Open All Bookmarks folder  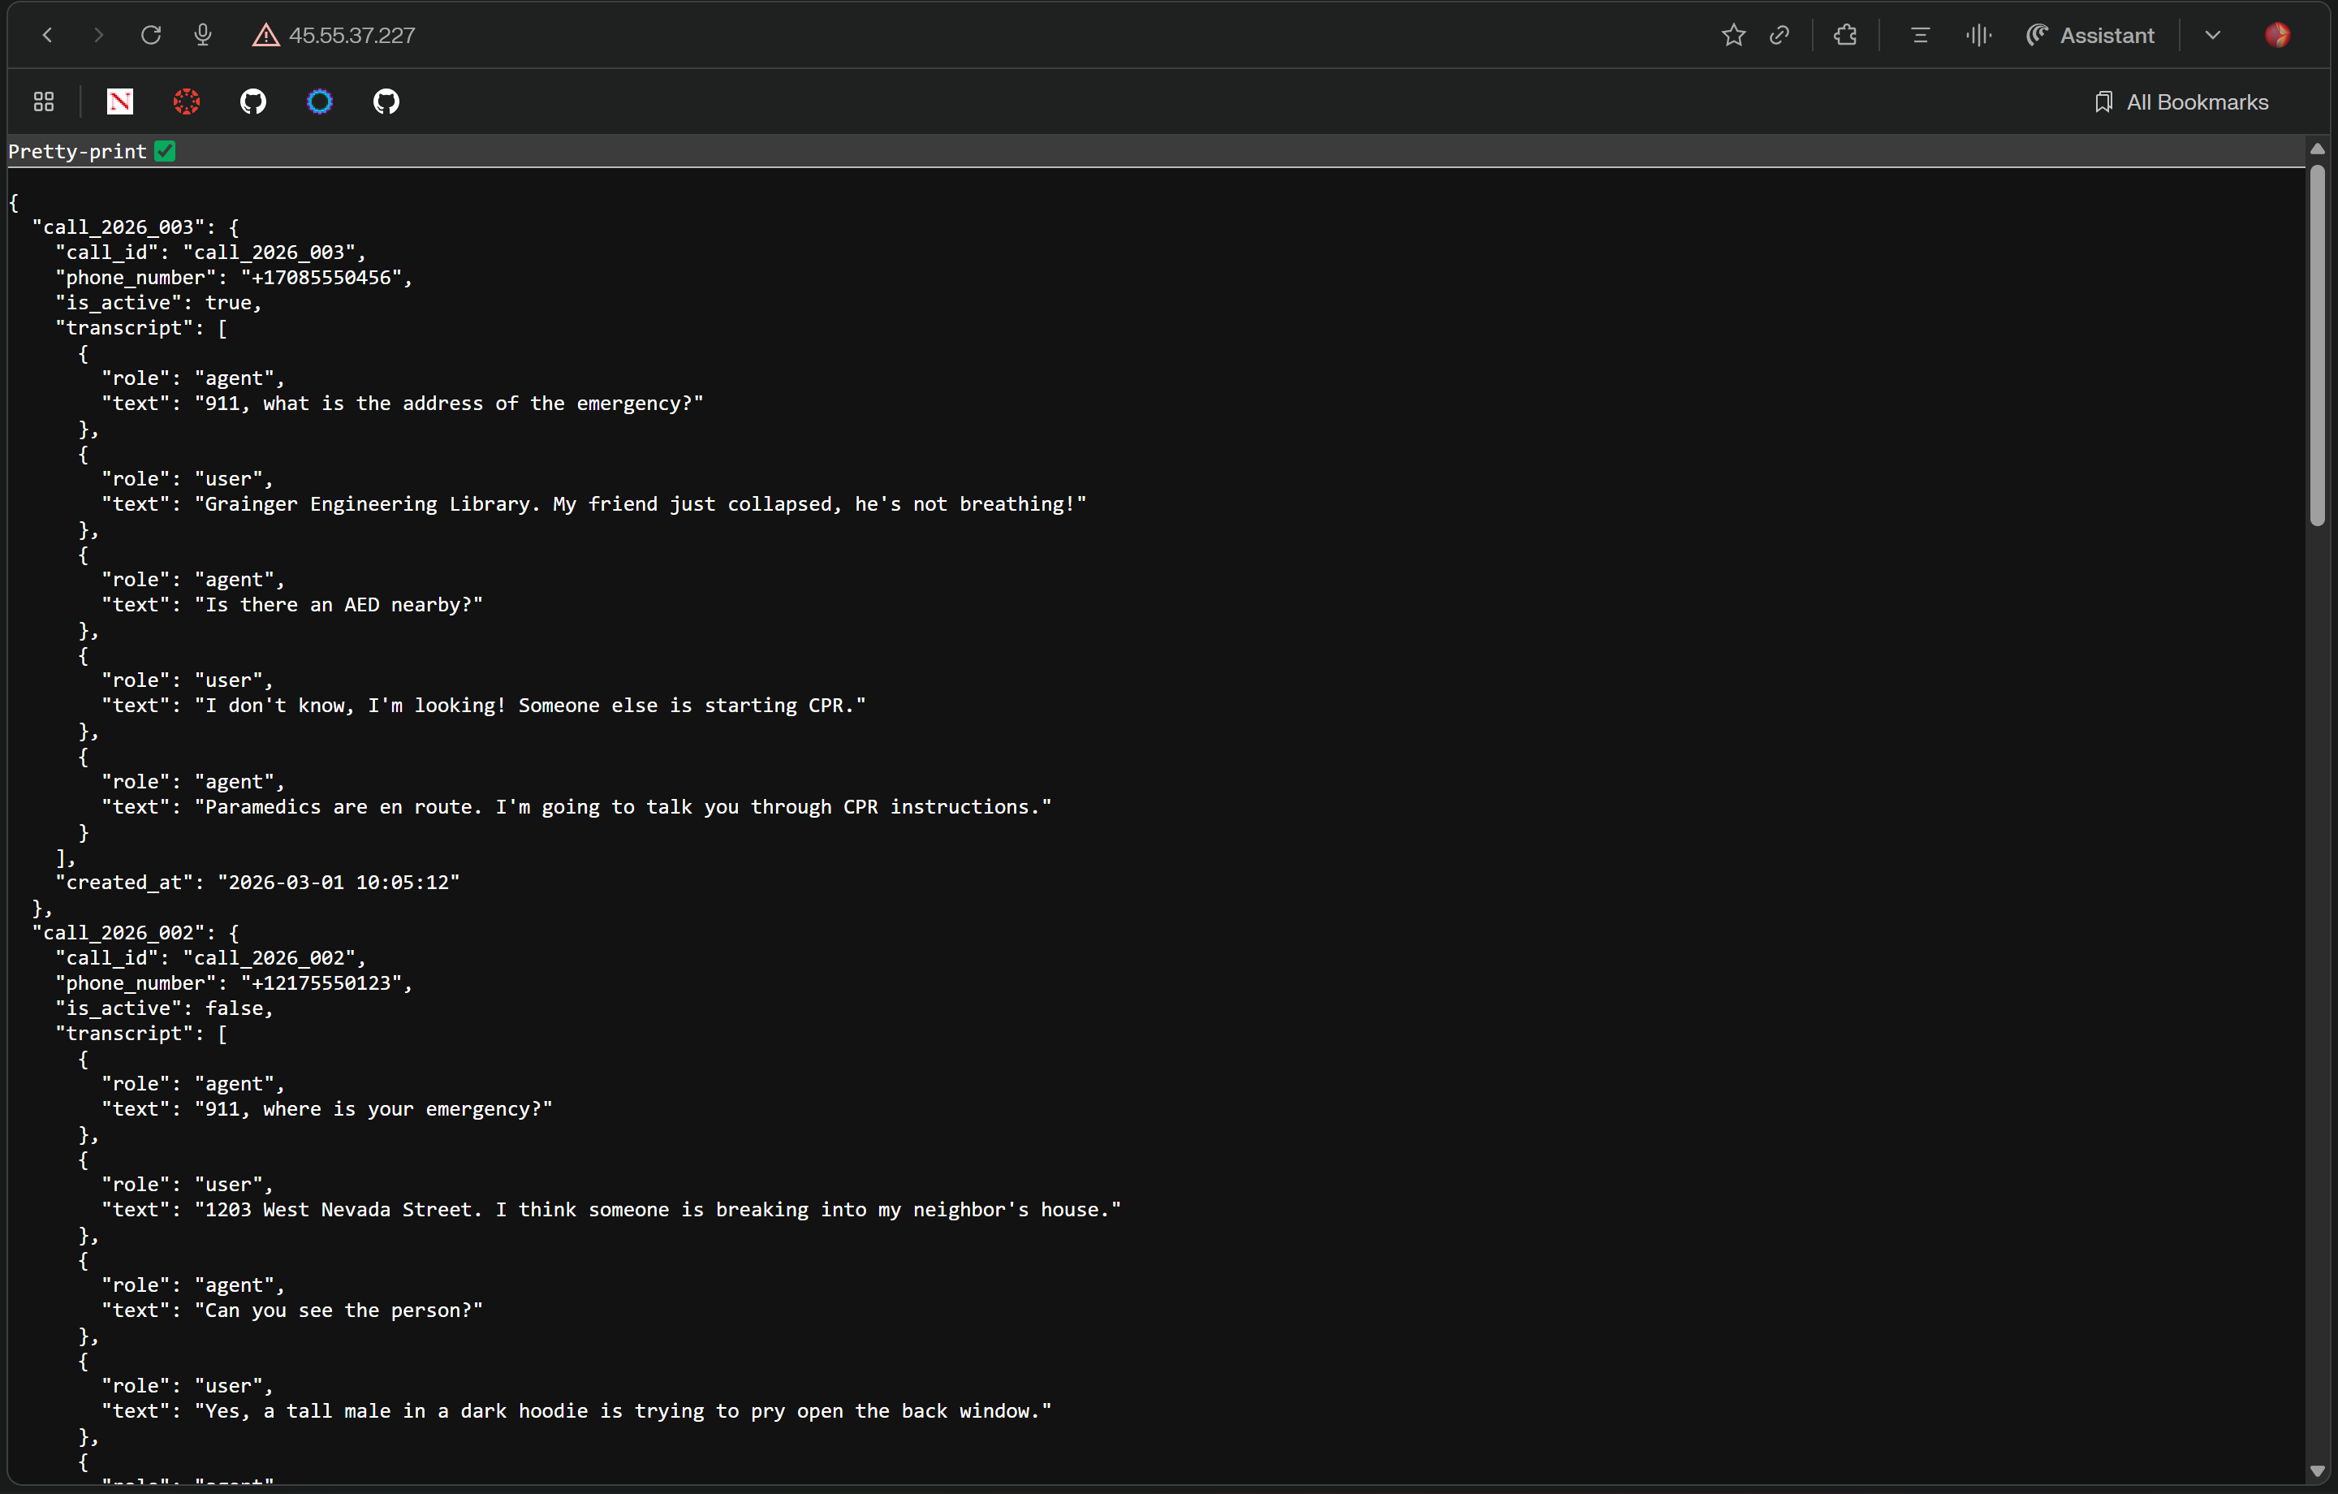(x=2181, y=102)
